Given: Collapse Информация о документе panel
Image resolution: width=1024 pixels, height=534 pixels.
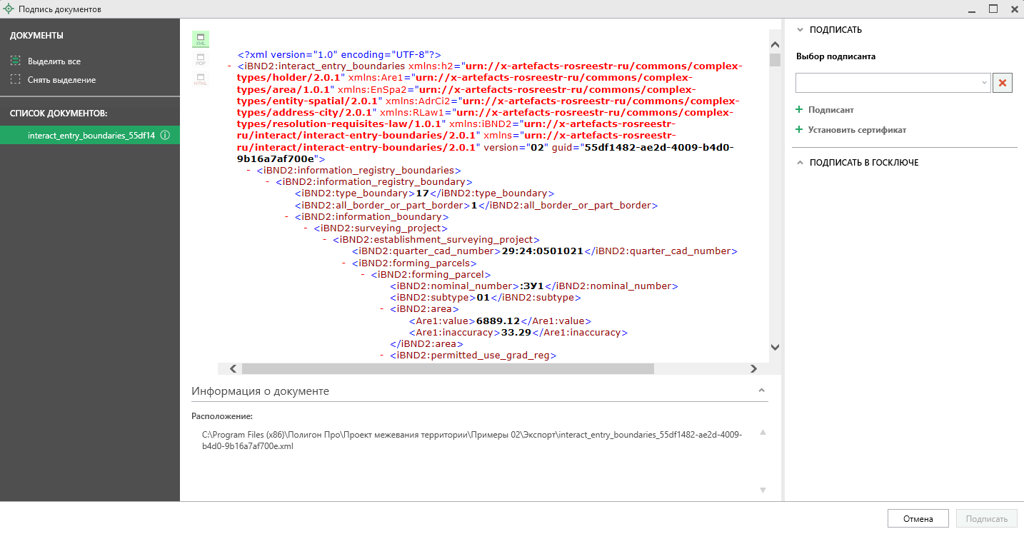Looking at the screenshot, I should pos(761,391).
